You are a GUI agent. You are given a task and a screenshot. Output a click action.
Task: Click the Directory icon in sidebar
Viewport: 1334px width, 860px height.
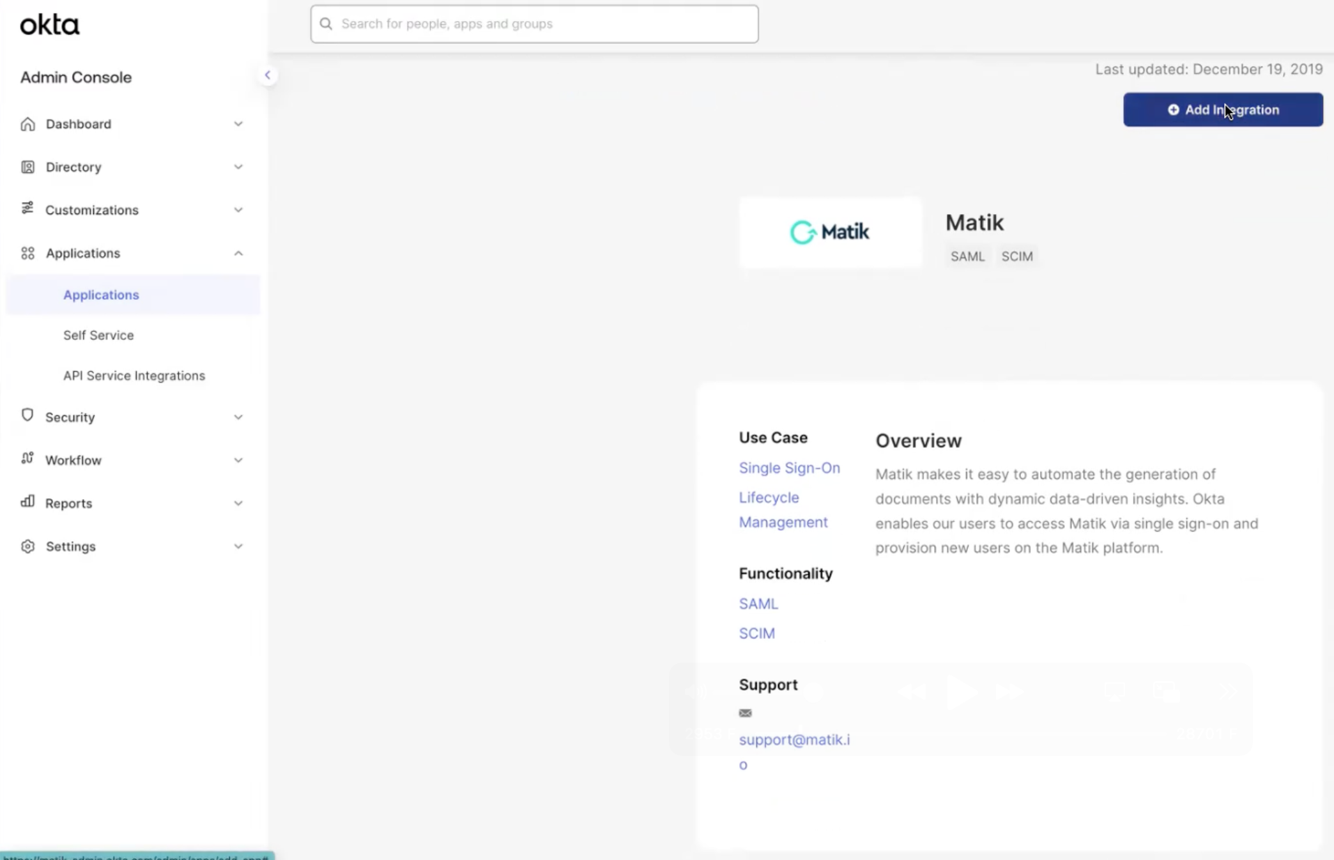(27, 167)
